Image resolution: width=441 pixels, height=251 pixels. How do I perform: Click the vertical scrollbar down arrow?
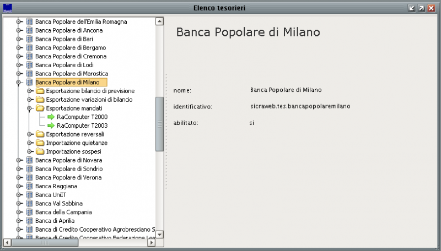pos(160,234)
